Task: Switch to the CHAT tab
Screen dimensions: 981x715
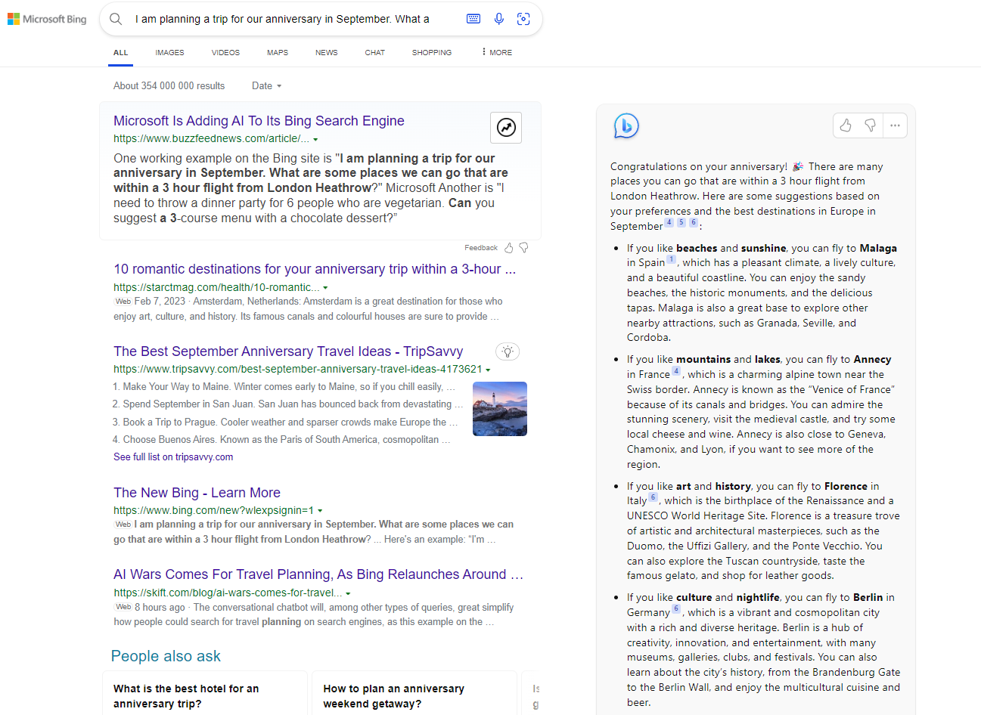Action: 374,53
